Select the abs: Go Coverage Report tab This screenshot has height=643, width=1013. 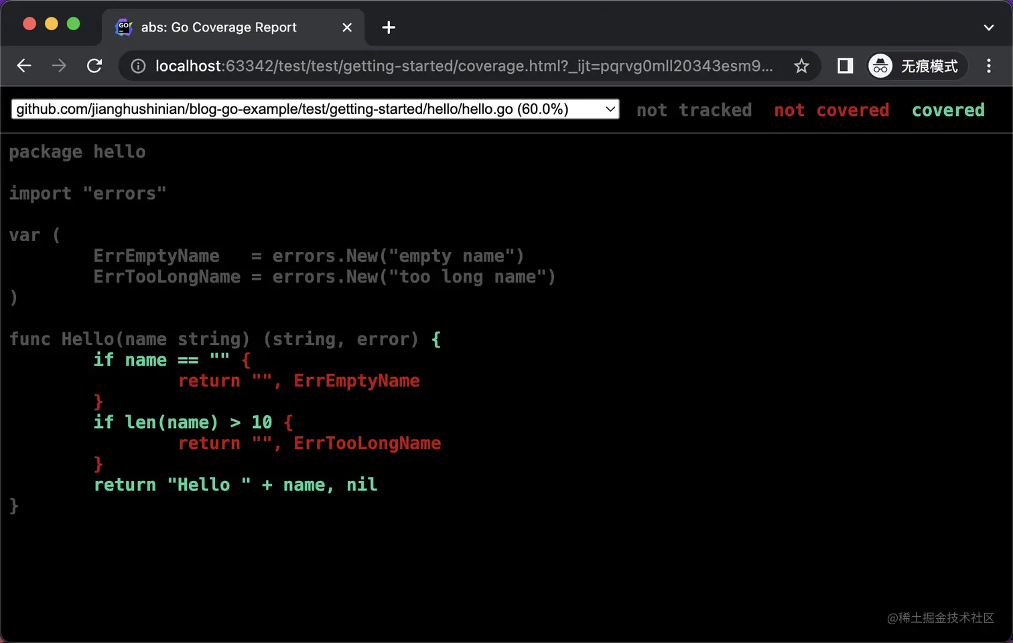pos(233,27)
